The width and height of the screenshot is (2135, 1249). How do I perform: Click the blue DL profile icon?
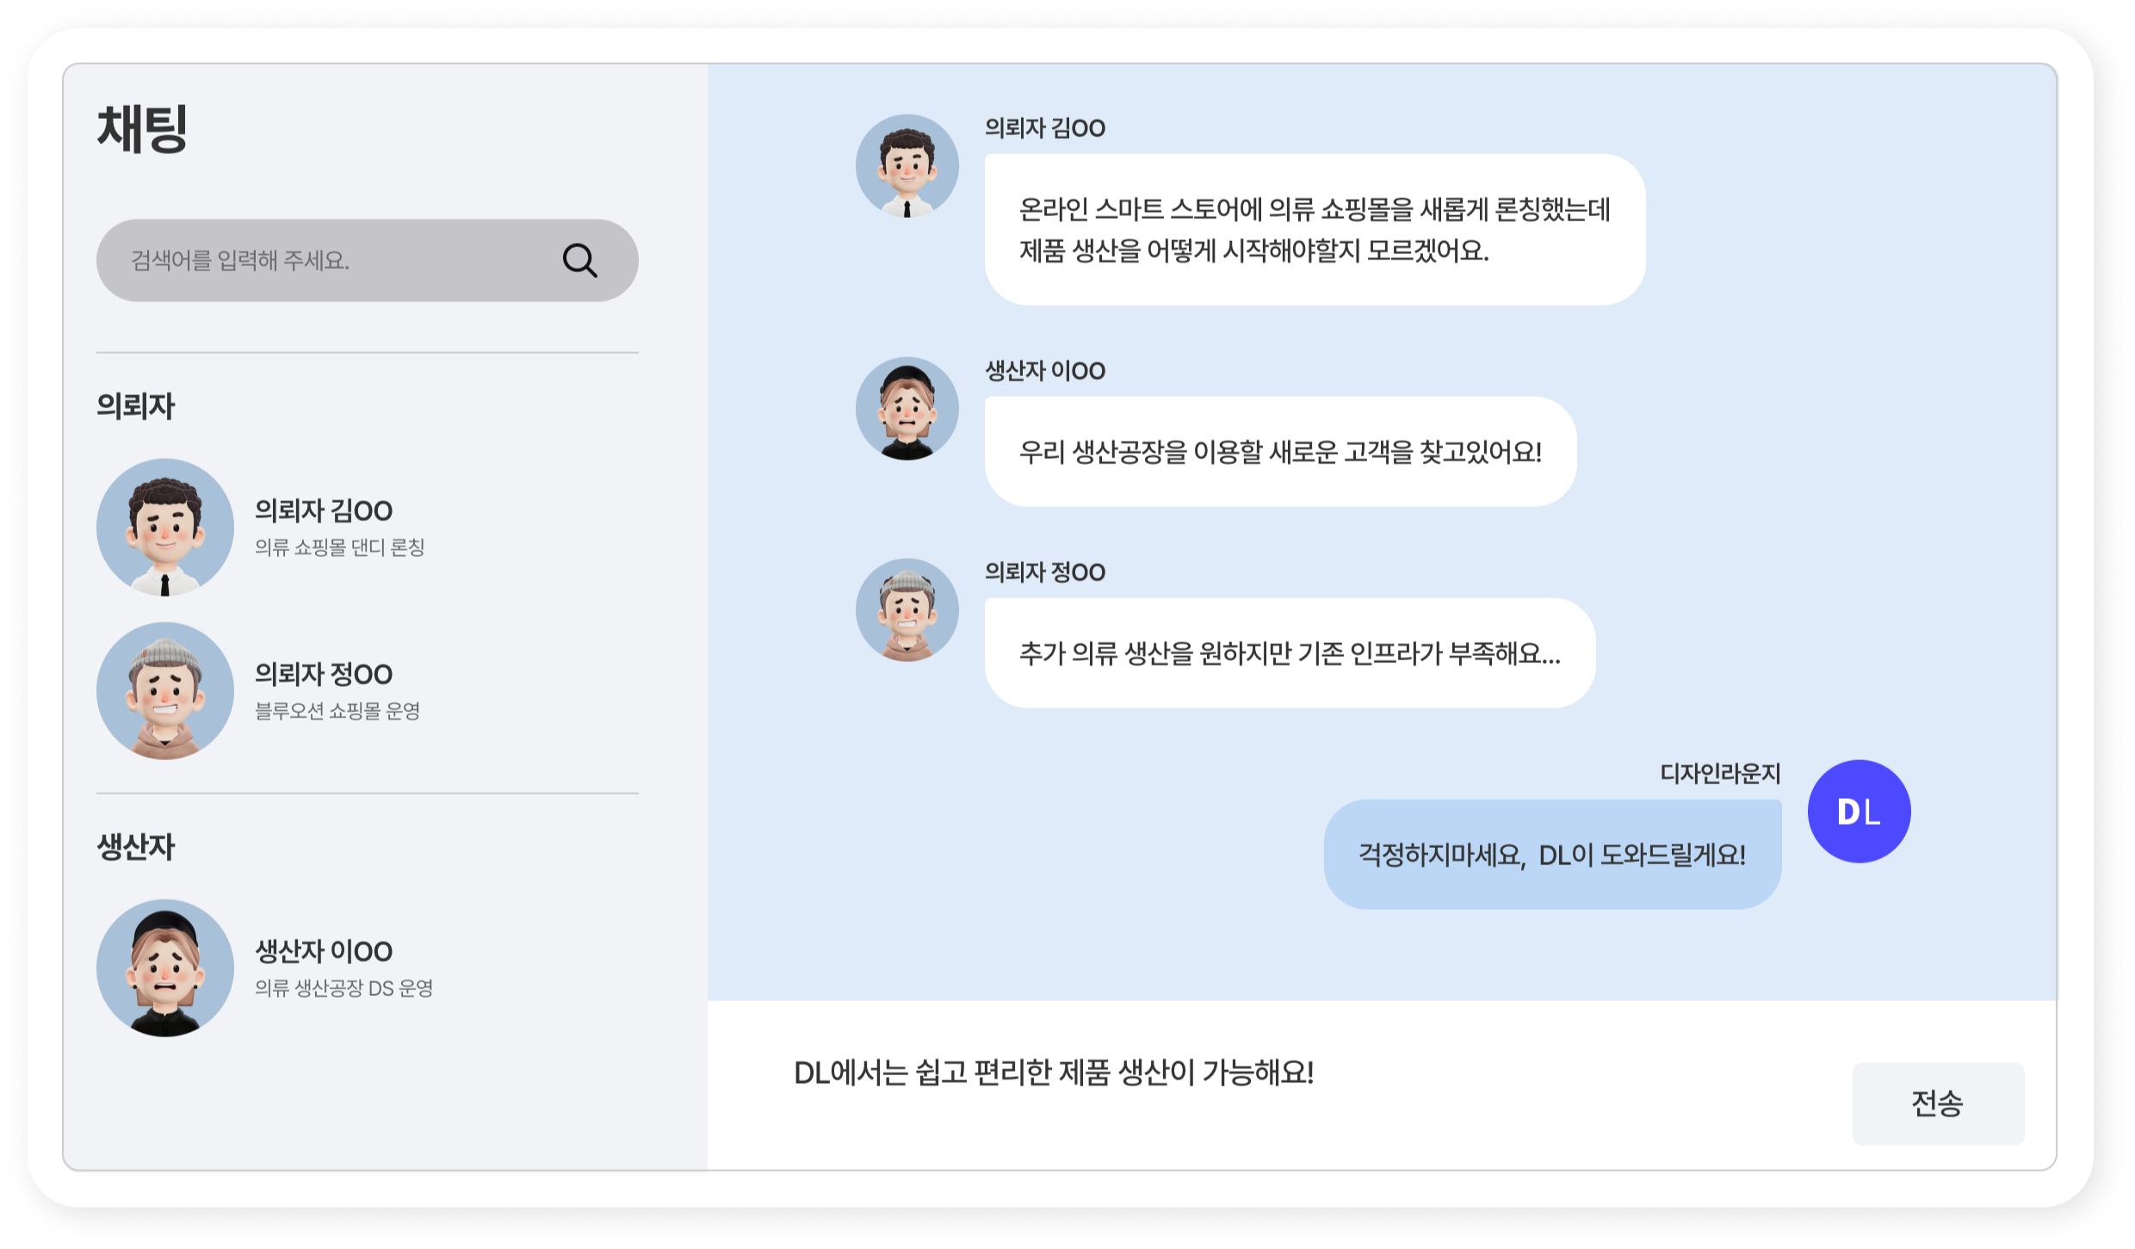[x=1859, y=811]
